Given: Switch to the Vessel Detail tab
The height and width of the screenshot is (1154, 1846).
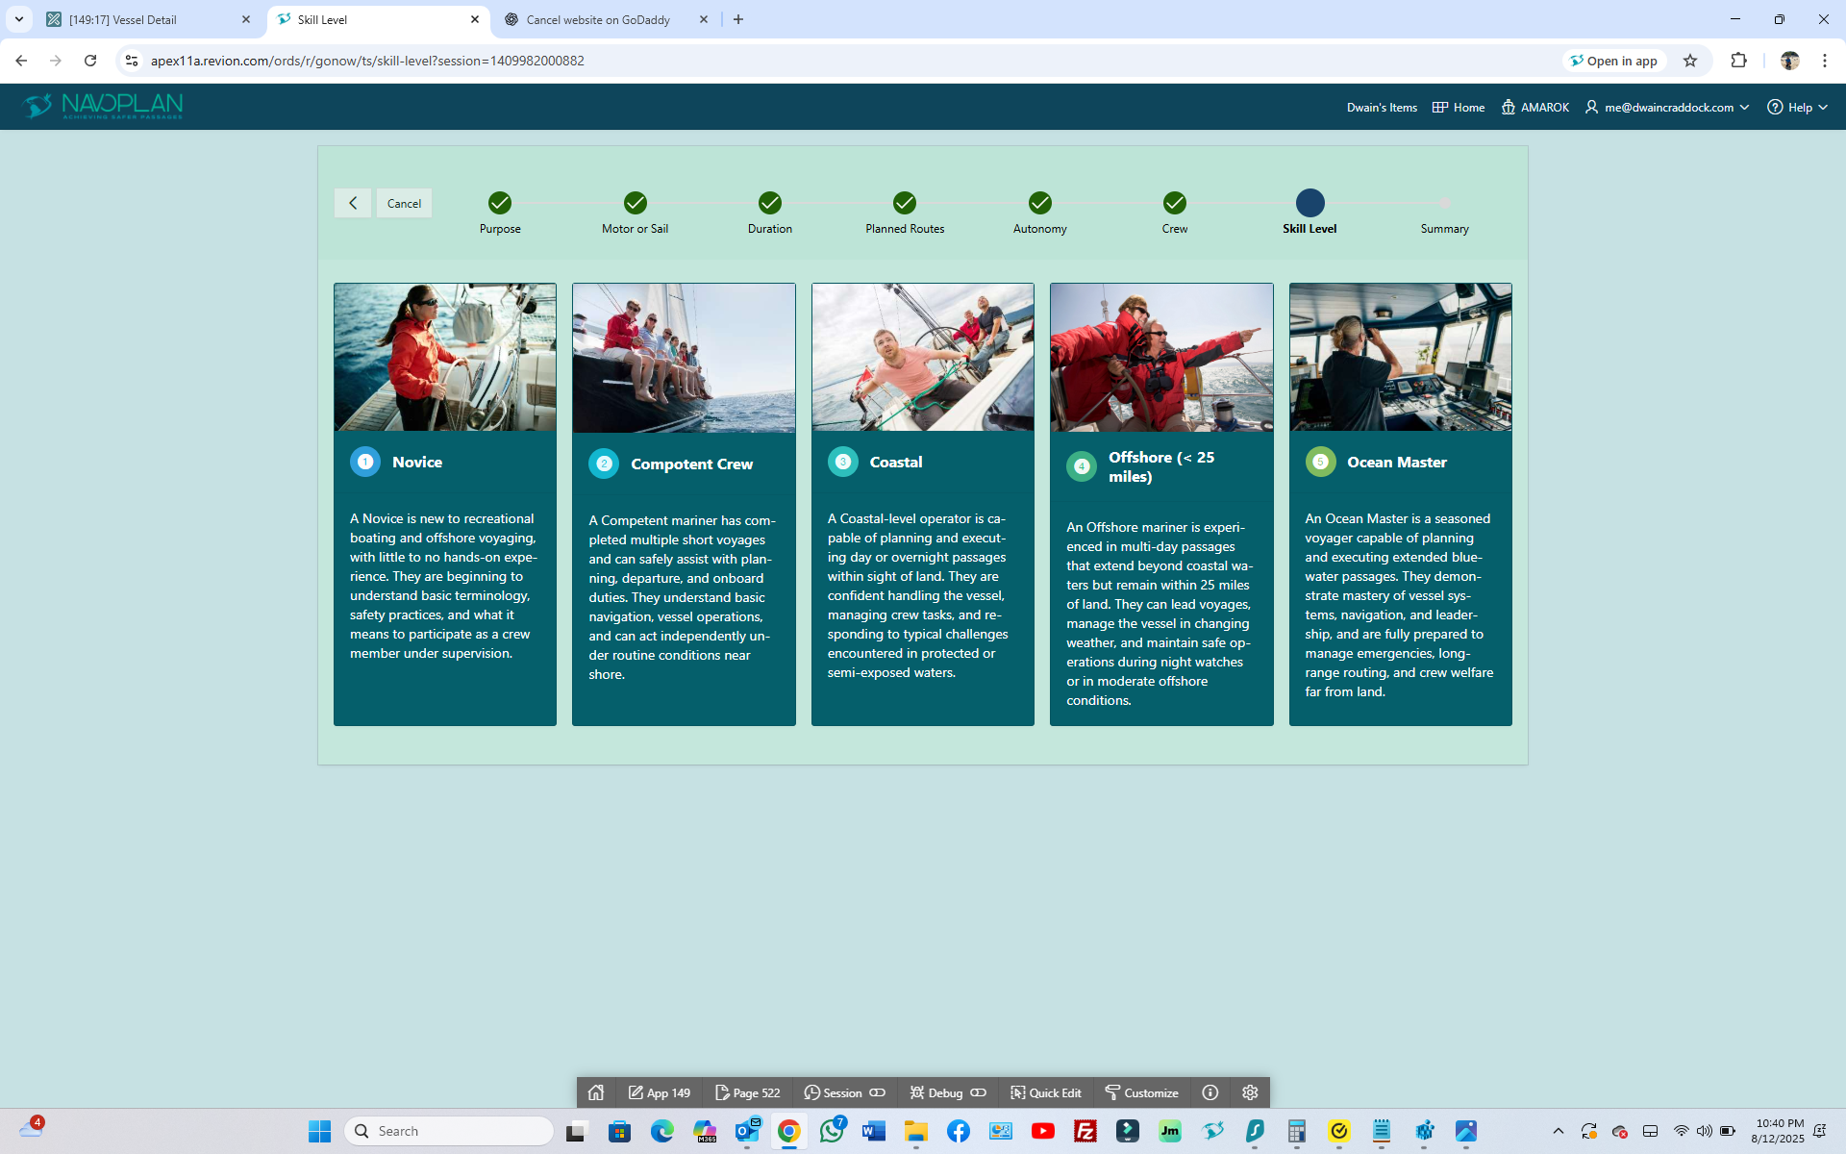Looking at the screenshot, I should pyautogui.click(x=144, y=19).
